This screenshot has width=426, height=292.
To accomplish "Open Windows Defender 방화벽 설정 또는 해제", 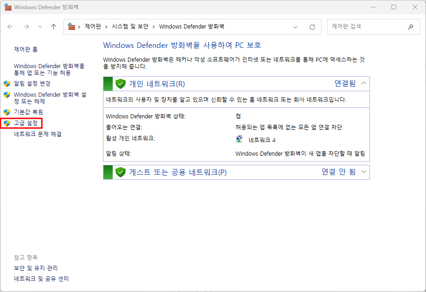I will click(x=50, y=98).
